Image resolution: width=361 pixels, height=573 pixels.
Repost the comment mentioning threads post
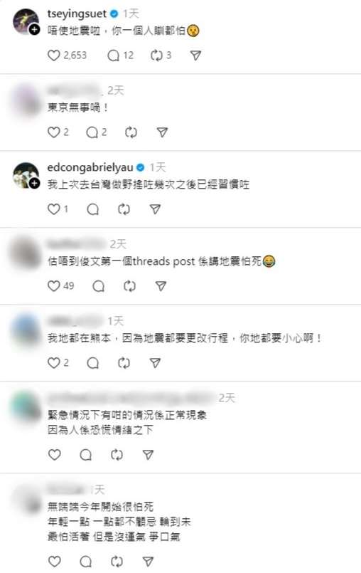[x=129, y=285]
